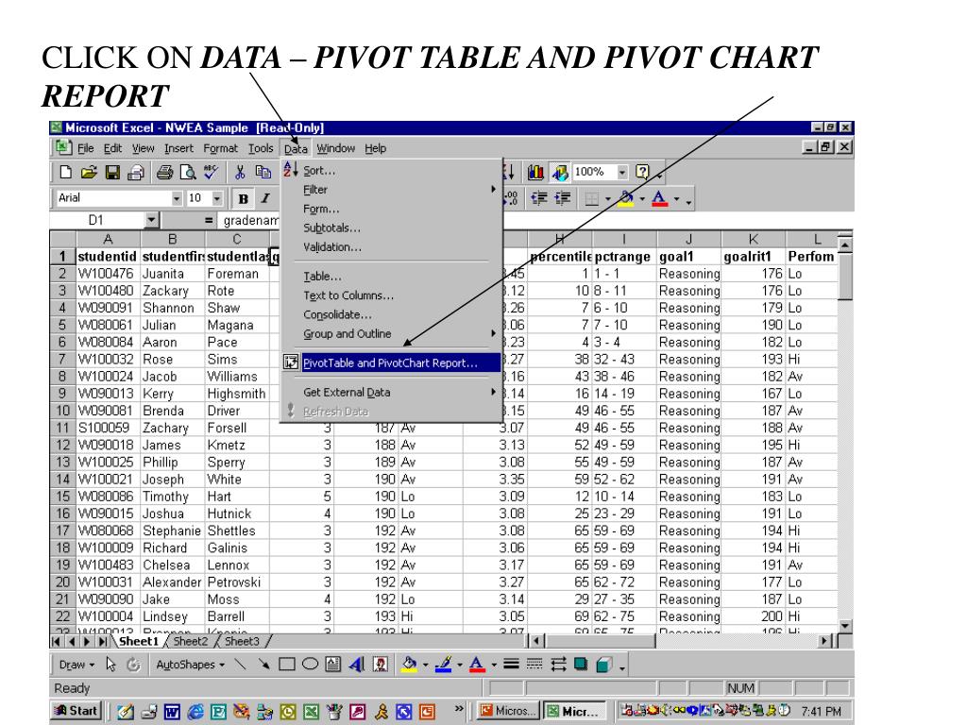Click the Line Style icon
Screen dimensions: 967x725
[511, 664]
